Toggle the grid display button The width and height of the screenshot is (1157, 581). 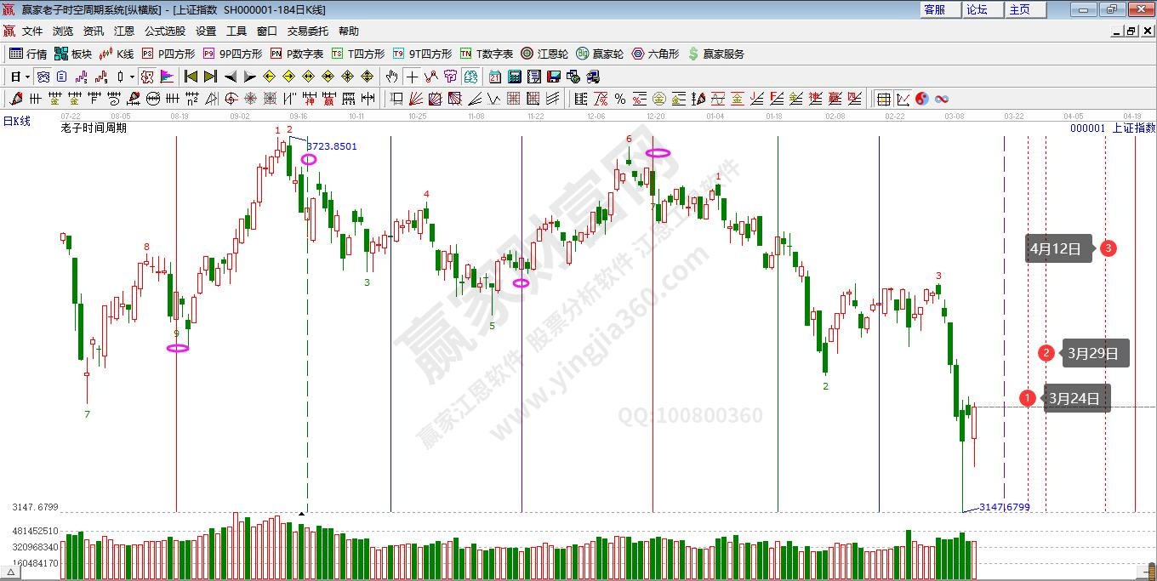click(x=884, y=99)
